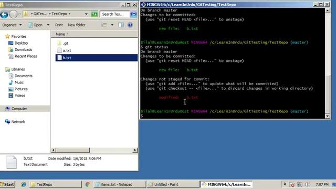This screenshot has height=189, width=336.
Task: Go forward in the Explorer navigation bar
Action: click(x=13, y=14)
